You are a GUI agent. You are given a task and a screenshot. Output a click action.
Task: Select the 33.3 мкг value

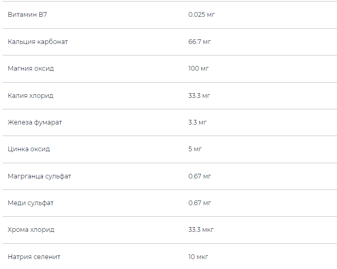(x=201, y=230)
